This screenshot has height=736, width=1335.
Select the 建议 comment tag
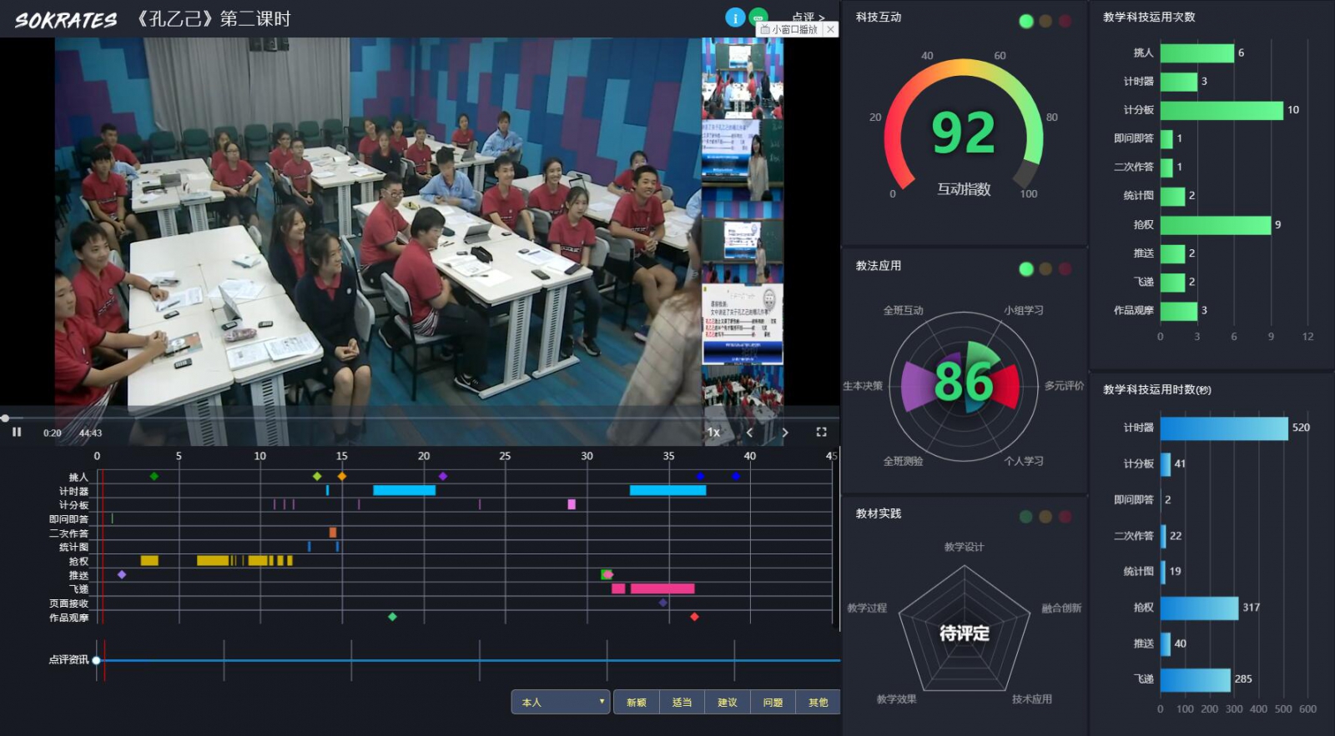(728, 702)
